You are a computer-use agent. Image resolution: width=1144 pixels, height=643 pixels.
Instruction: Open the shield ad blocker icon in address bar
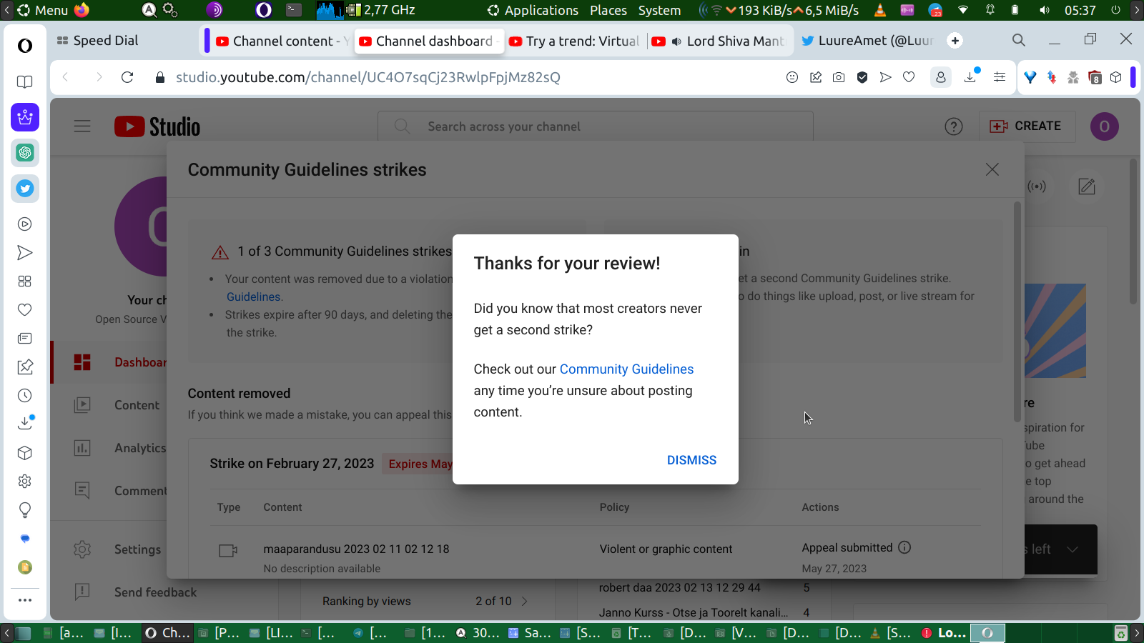click(862, 77)
